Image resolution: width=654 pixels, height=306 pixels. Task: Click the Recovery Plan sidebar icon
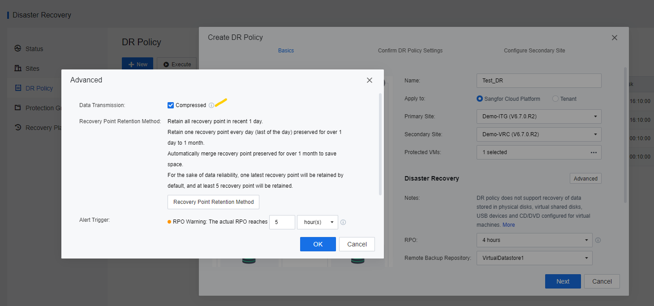(18, 127)
